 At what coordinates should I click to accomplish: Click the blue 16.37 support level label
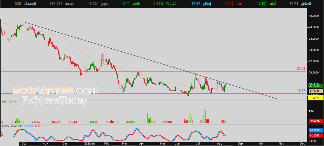301,91
